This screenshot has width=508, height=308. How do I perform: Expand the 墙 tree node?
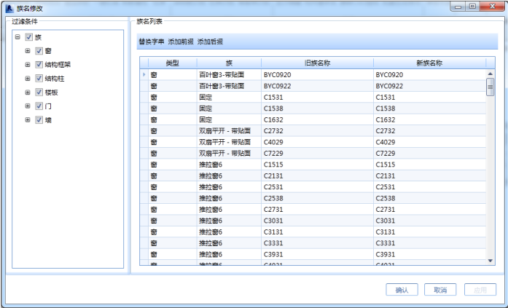pos(28,120)
